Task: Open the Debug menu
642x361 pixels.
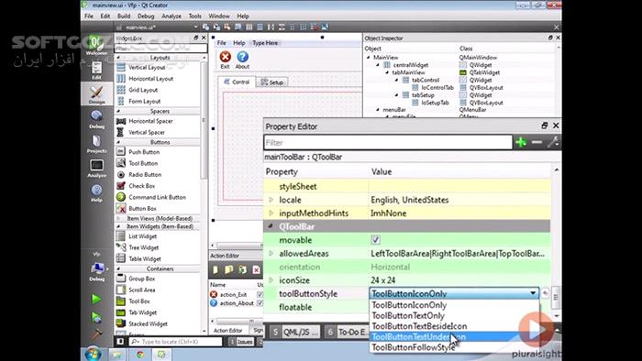Action: pos(146,16)
